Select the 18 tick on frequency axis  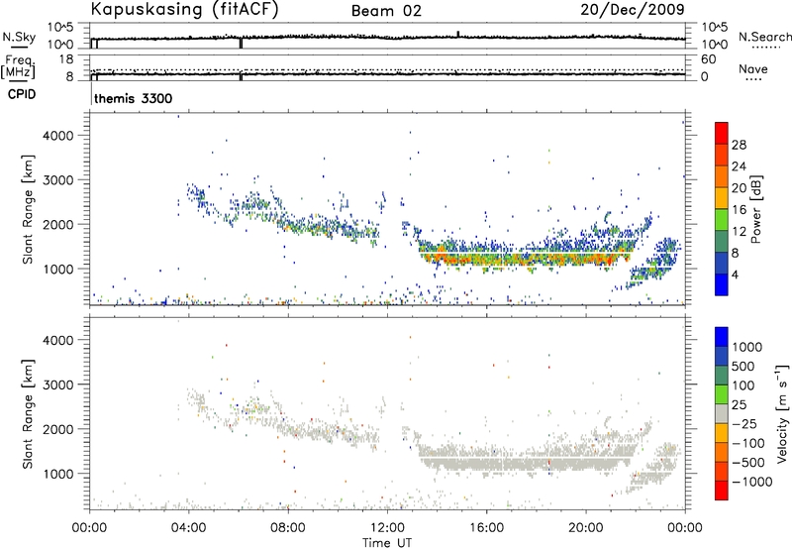pyautogui.click(x=66, y=59)
